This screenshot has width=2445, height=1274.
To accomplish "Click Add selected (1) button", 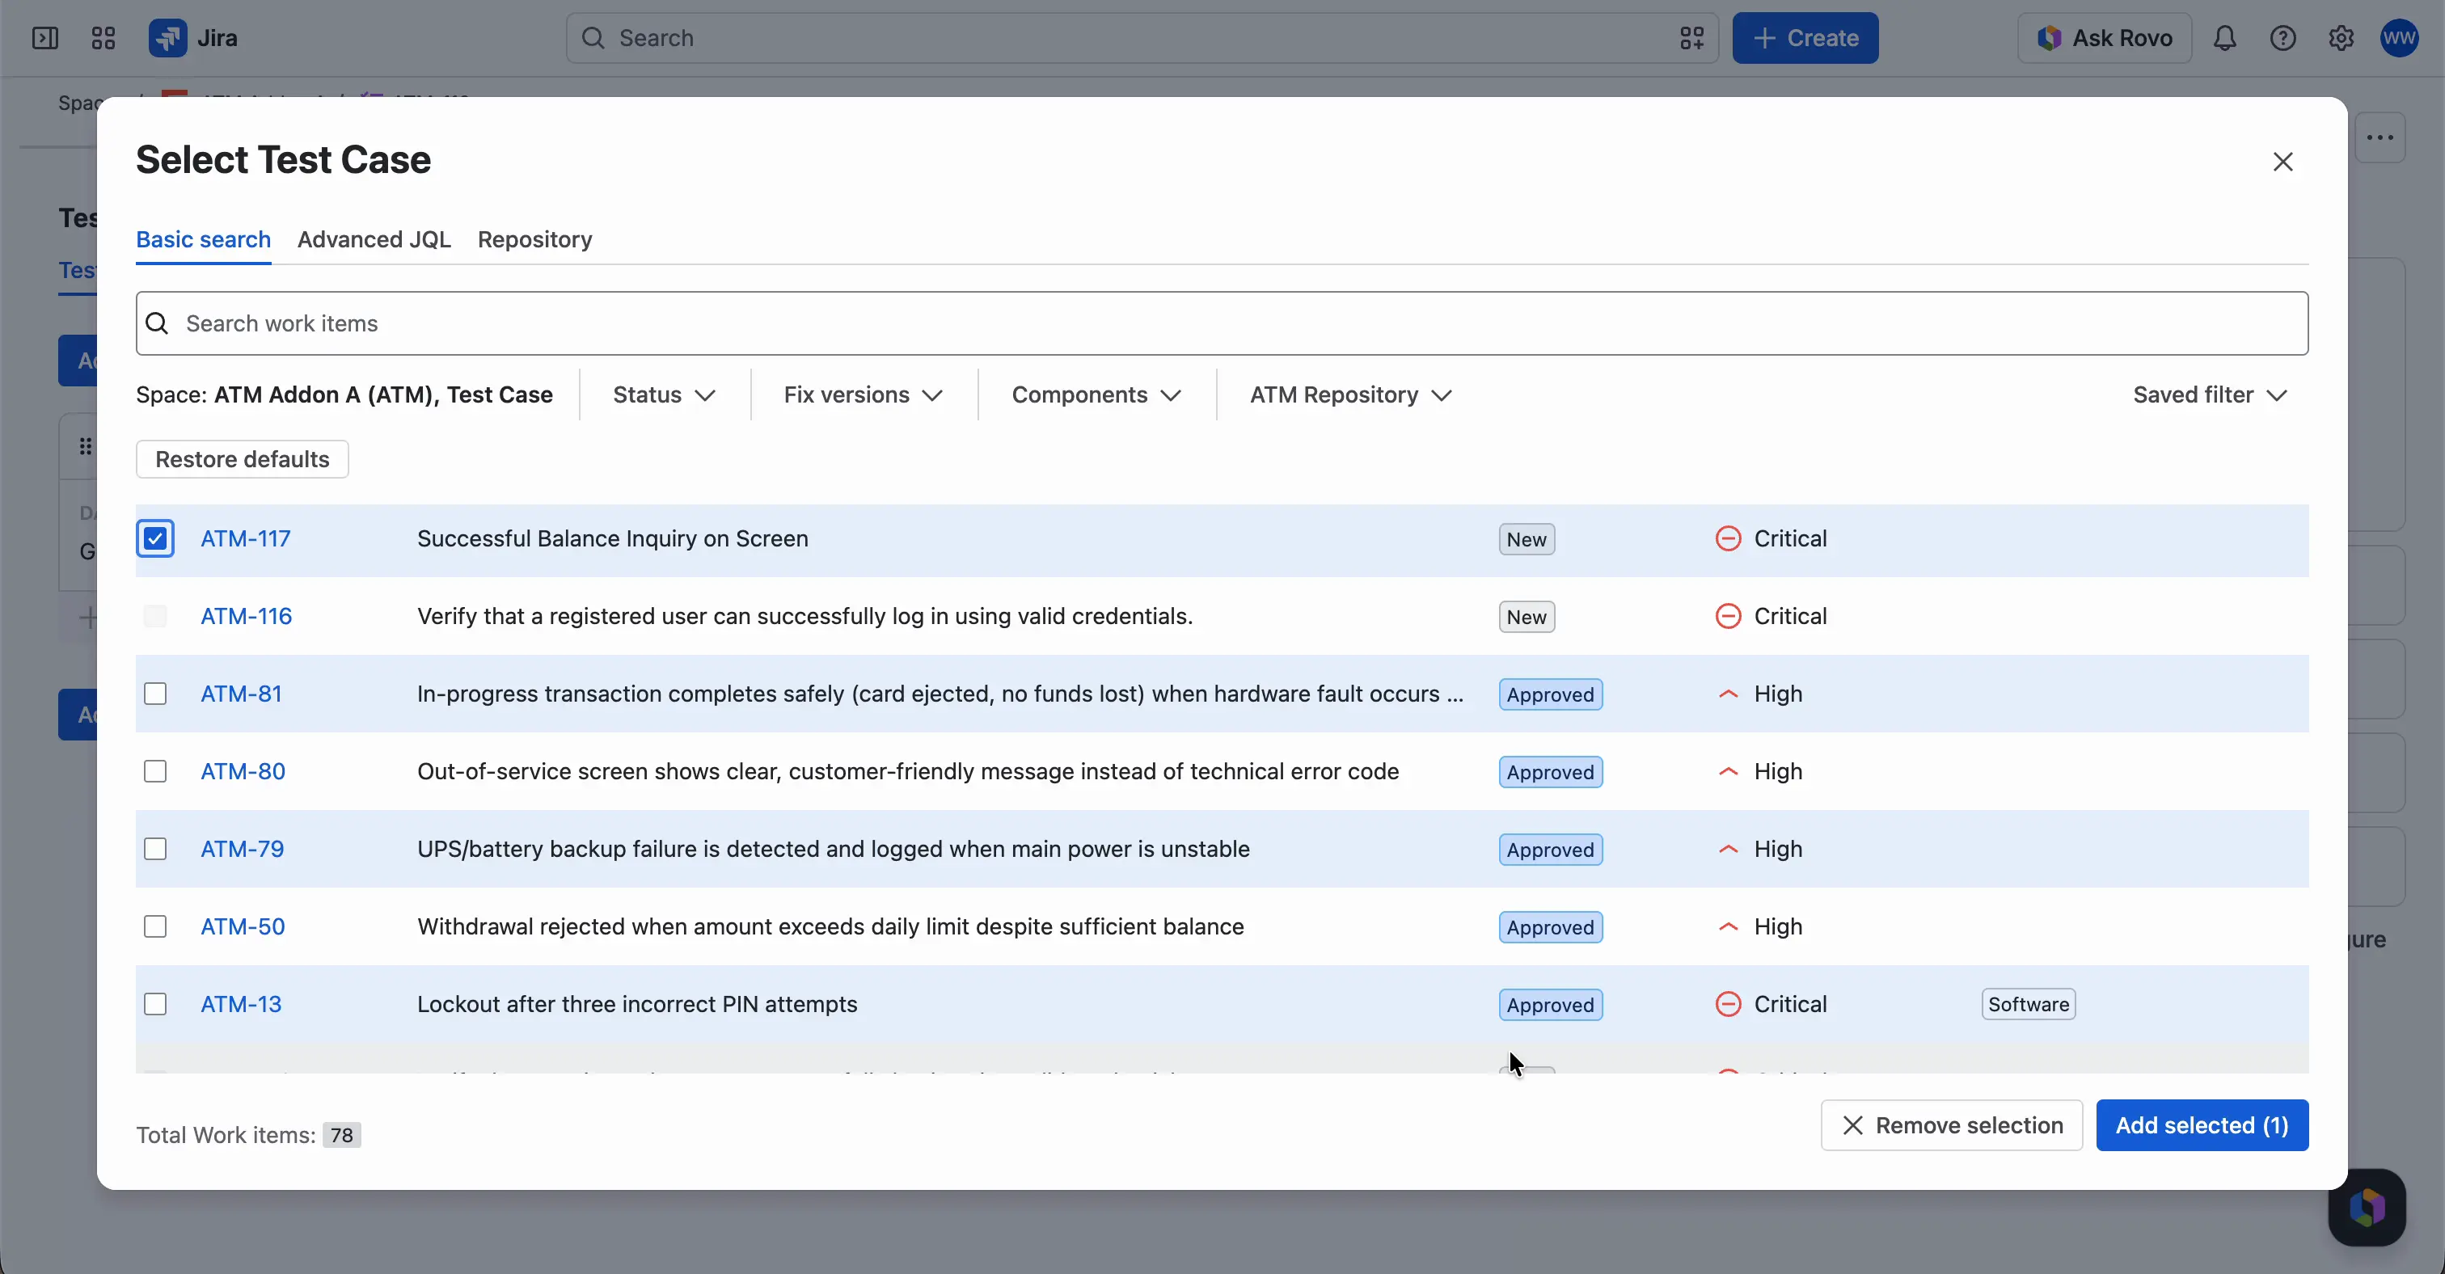I will 2202,1126.
